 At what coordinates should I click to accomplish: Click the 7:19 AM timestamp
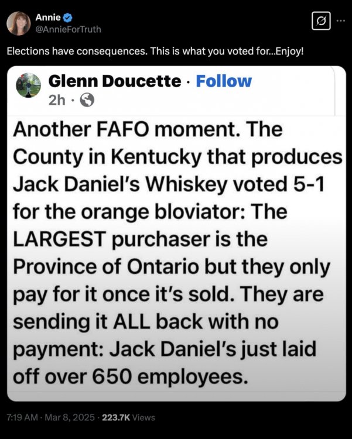pyautogui.click(x=23, y=417)
